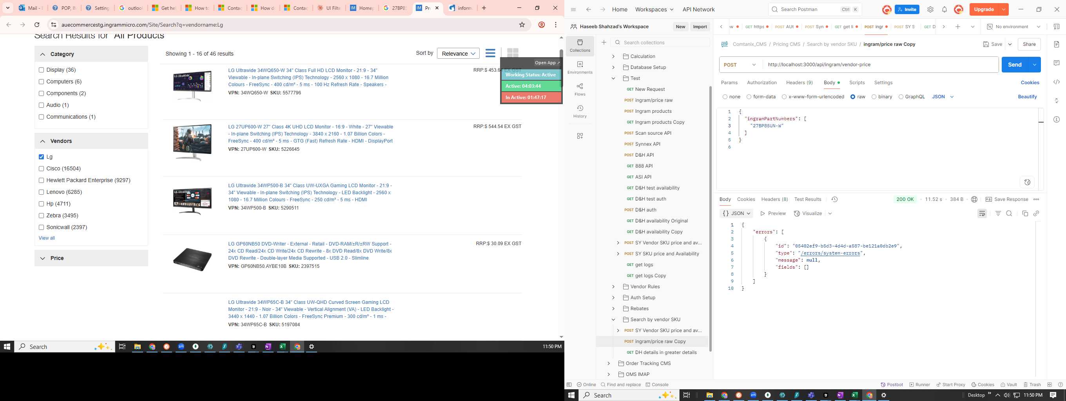Switch to list view on Ingram results

(x=490, y=53)
